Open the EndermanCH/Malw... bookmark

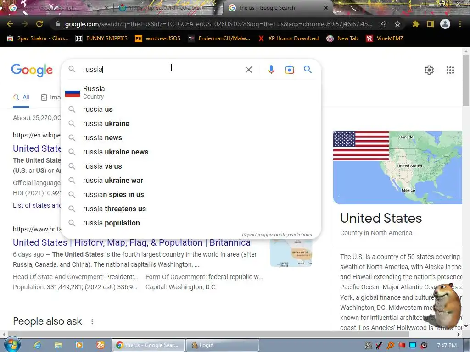(x=219, y=38)
